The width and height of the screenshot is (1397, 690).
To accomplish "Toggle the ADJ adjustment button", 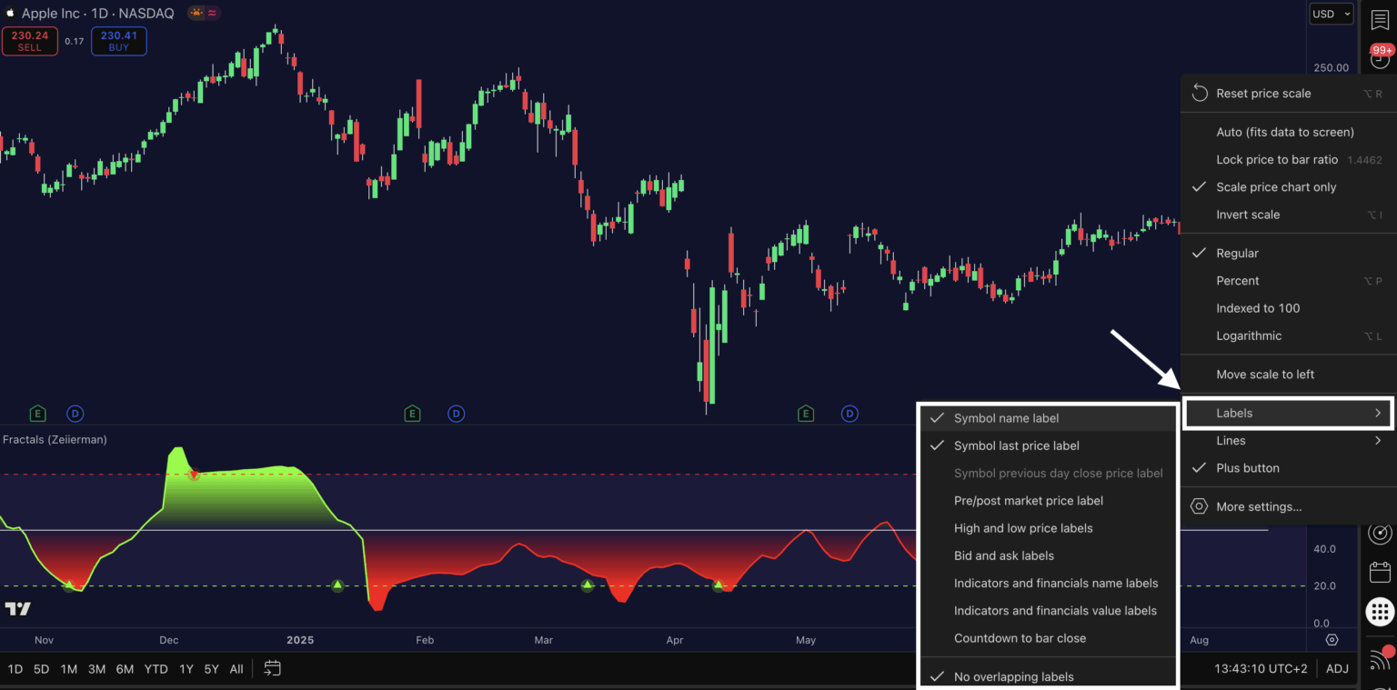I will click(1337, 669).
